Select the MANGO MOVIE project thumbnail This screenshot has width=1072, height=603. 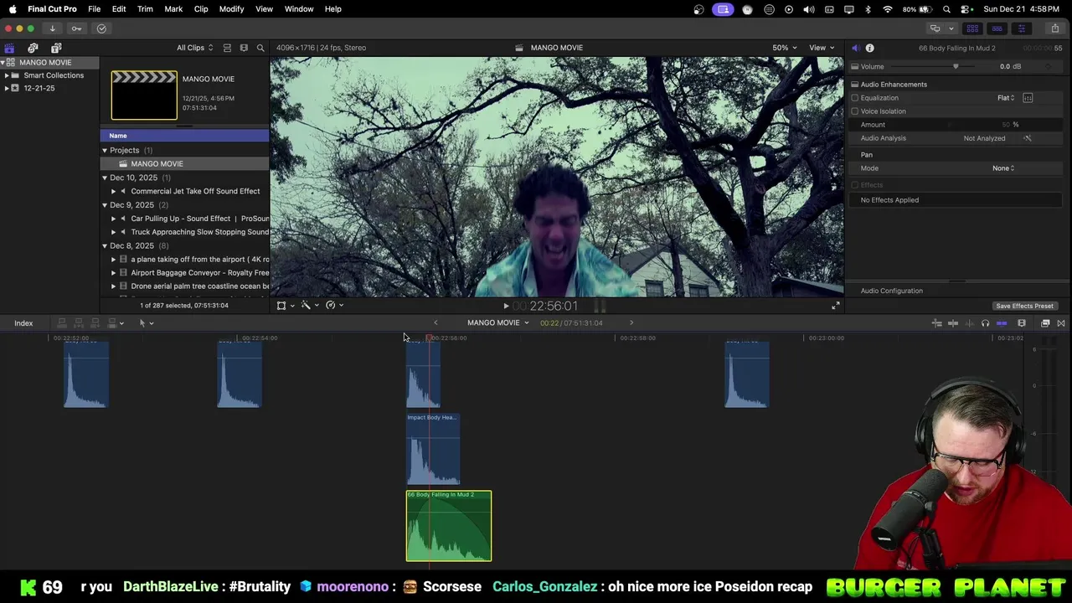pyautogui.click(x=144, y=95)
